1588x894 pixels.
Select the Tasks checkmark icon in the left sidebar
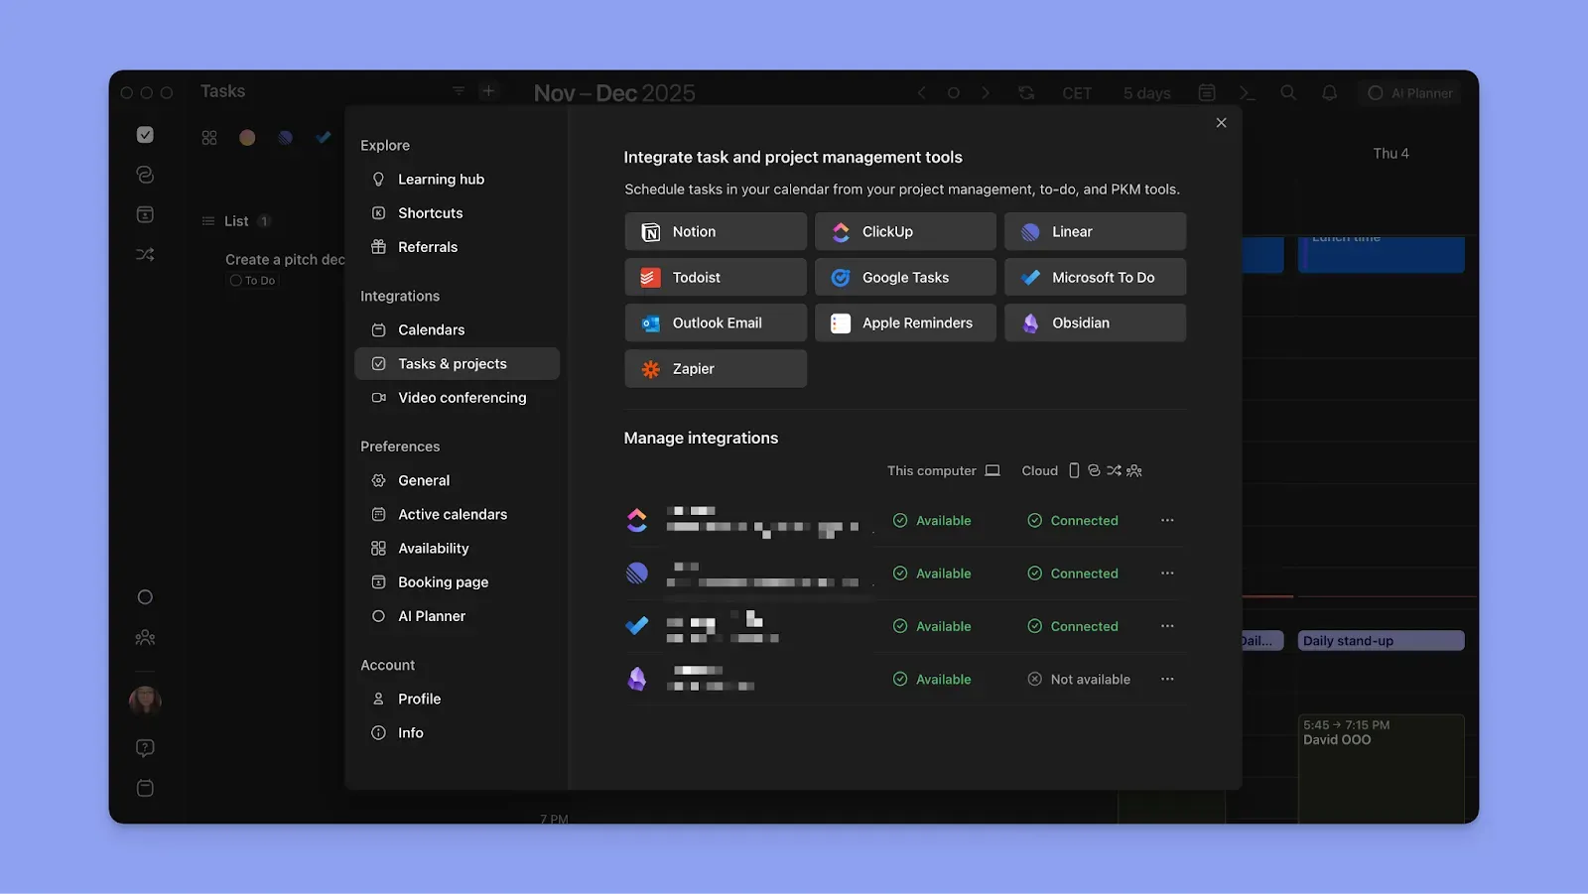click(145, 134)
